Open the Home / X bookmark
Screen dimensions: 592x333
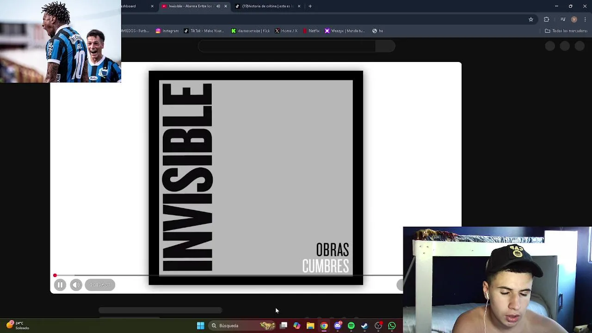point(286,31)
